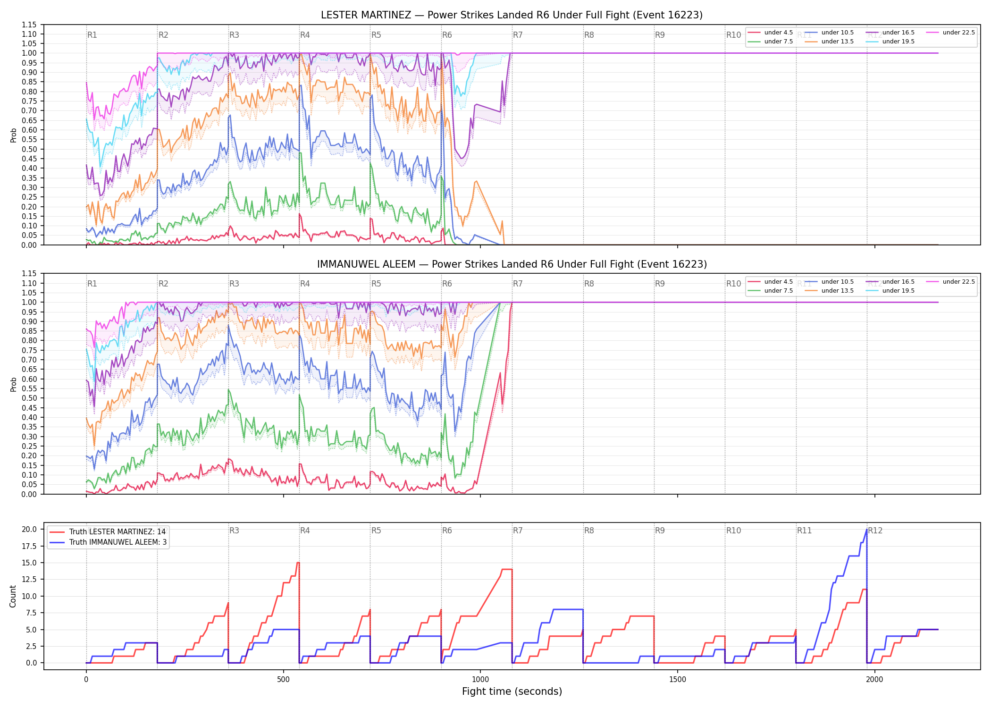Select 'under 22.5' label in top chart legend
This screenshot has height=708, width=991.
(959, 33)
